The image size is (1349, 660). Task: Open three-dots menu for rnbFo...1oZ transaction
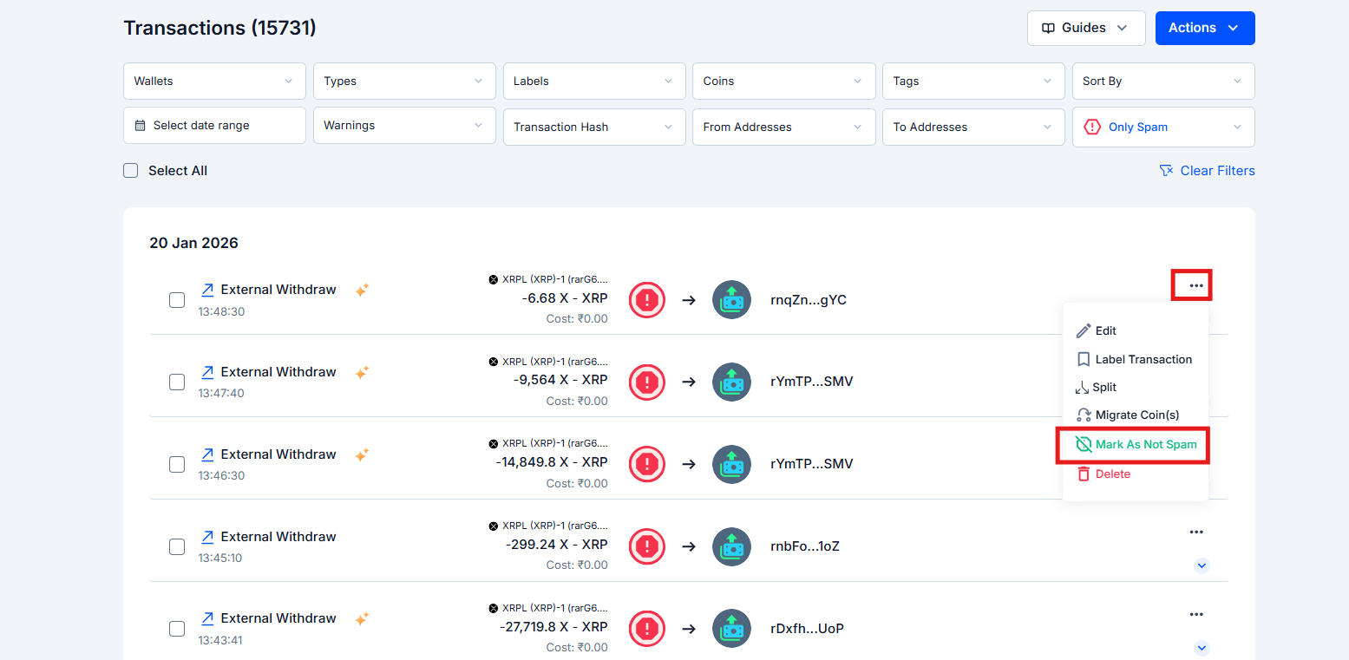(x=1196, y=532)
